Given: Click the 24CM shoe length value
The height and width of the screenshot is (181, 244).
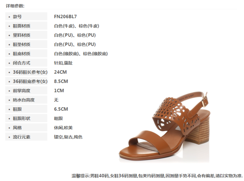Looking at the screenshot, I should (61, 72).
